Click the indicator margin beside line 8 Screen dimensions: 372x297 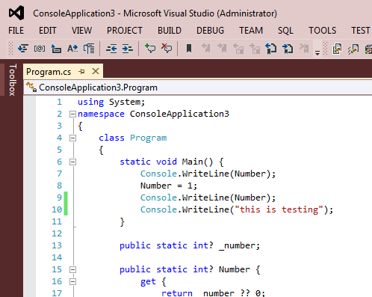[30, 186]
